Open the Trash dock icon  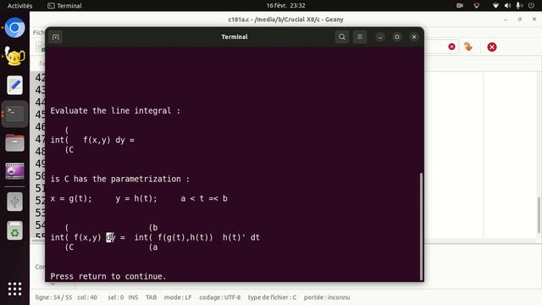[14, 230]
